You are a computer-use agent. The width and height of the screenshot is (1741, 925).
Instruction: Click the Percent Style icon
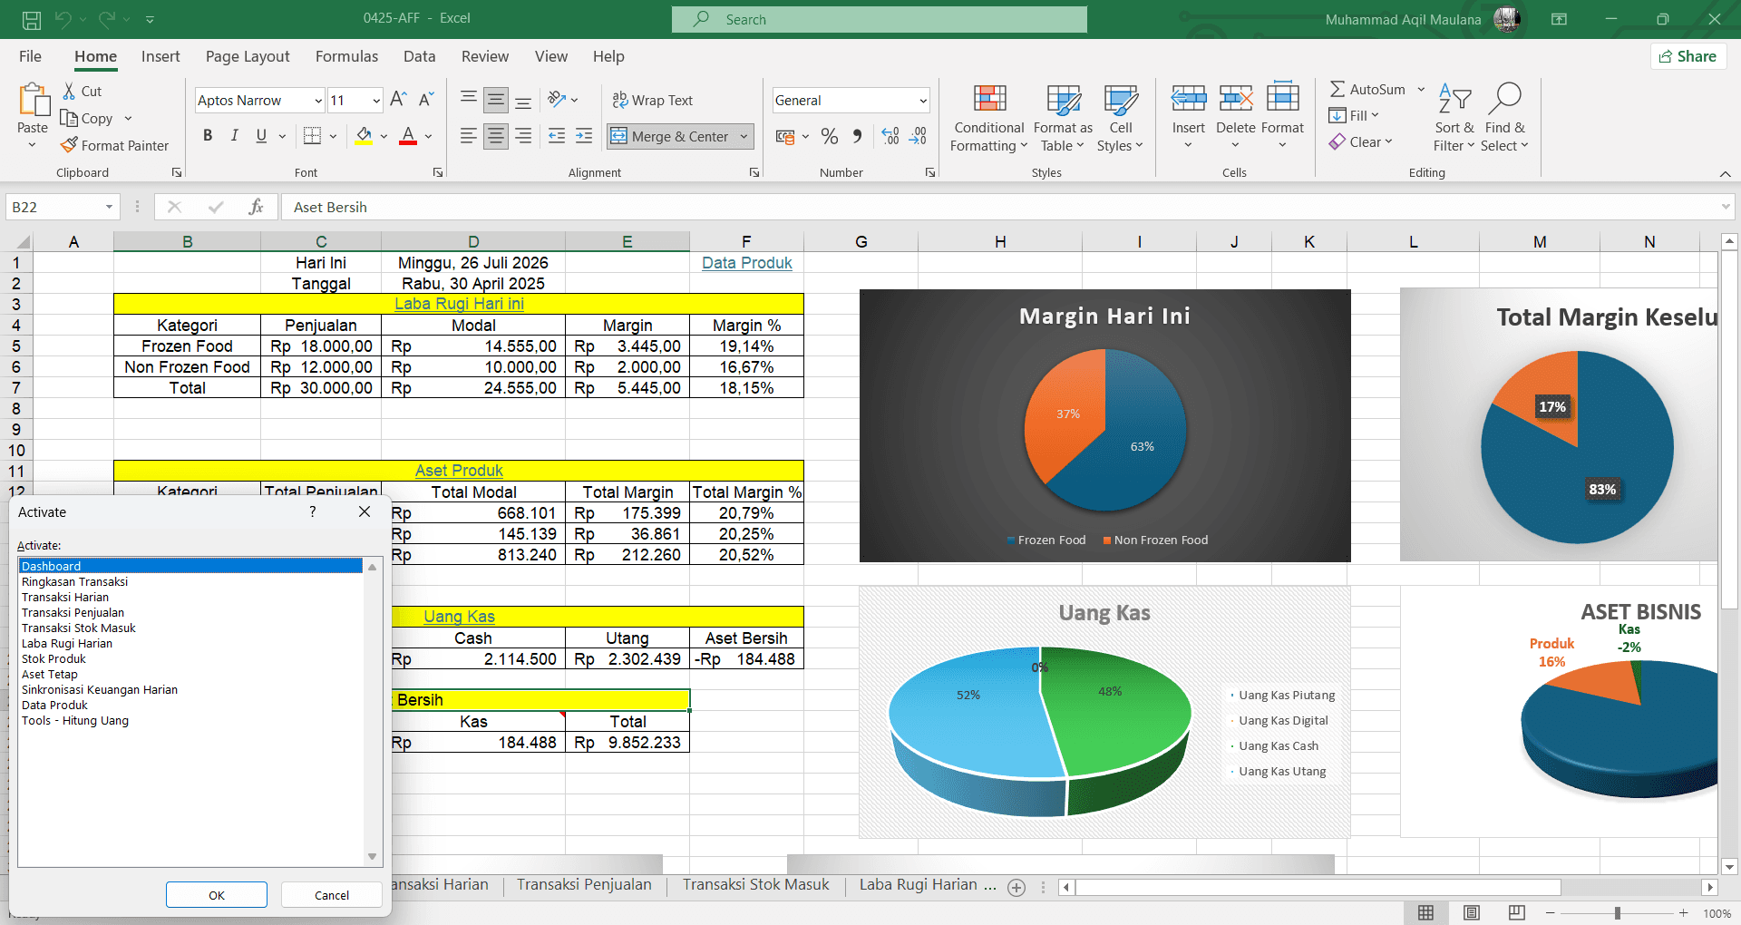[x=829, y=136]
